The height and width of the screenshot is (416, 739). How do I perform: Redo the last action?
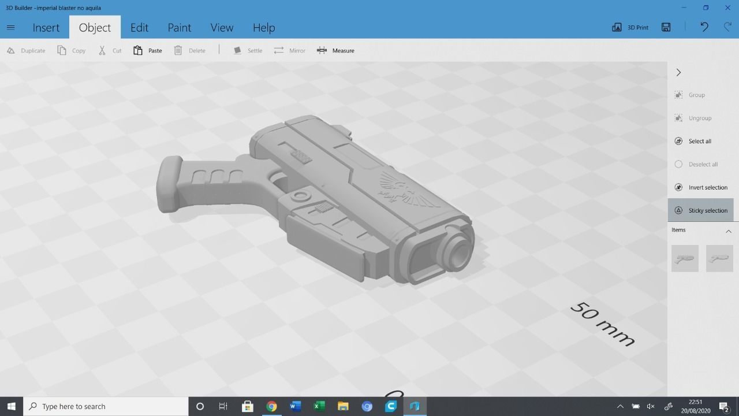pyautogui.click(x=727, y=27)
